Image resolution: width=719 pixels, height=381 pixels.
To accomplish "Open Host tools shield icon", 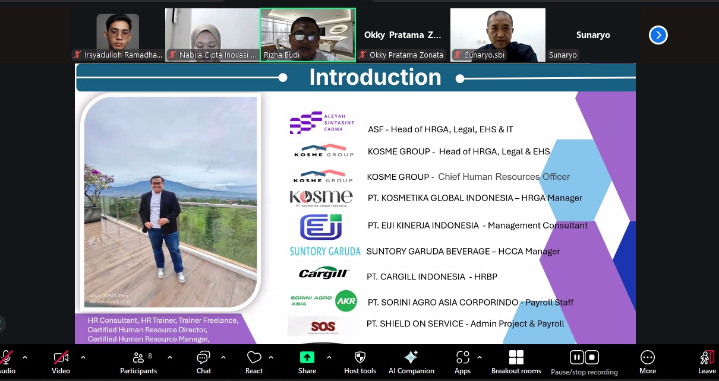I will click(x=359, y=362).
